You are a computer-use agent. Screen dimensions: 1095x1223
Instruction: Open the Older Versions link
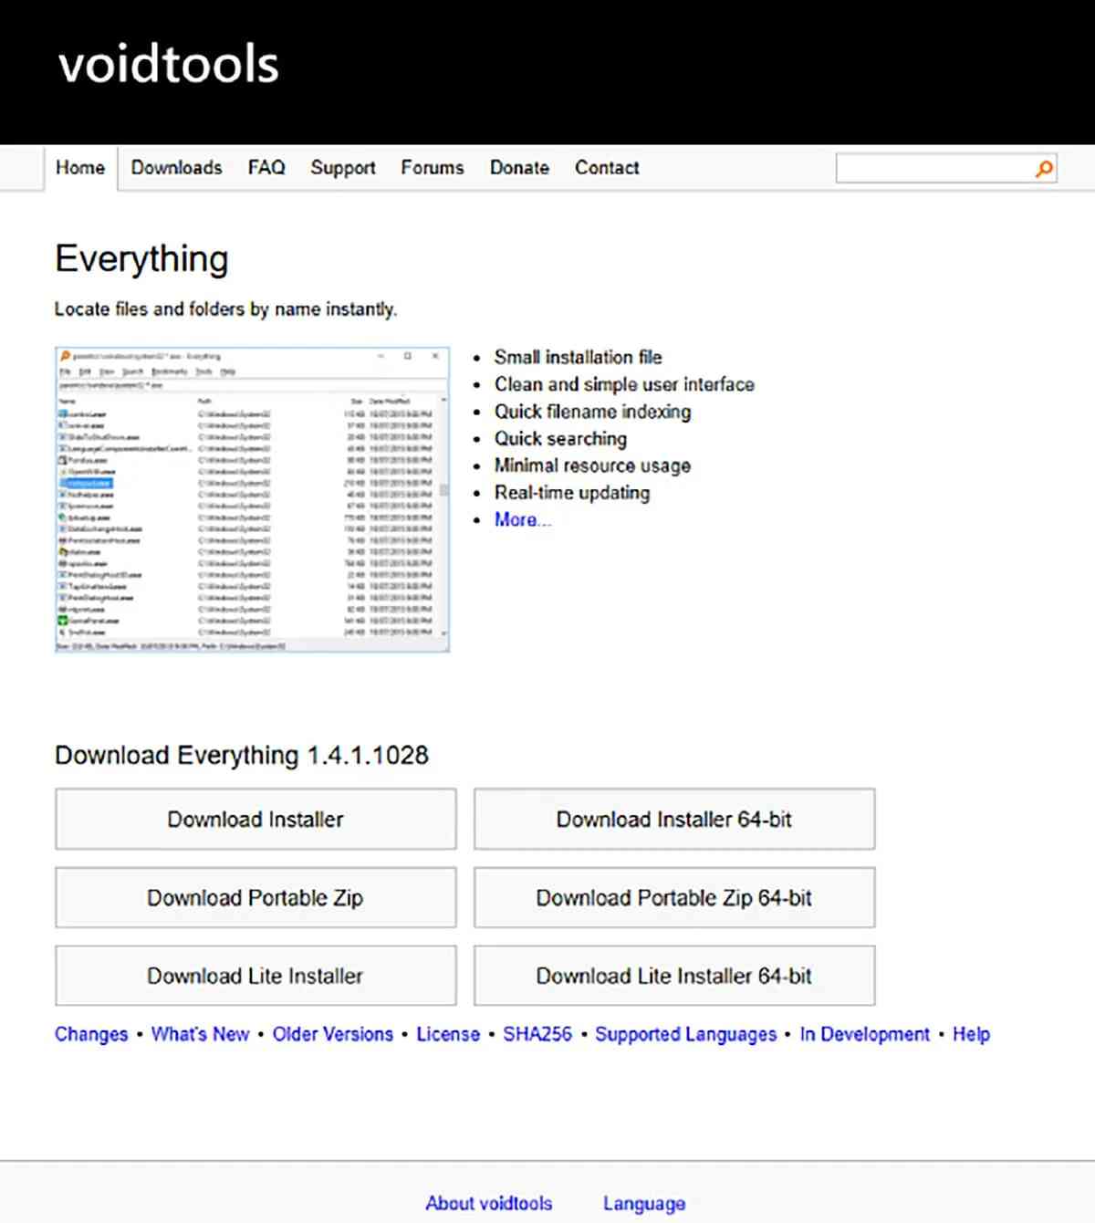pyautogui.click(x=332, y=1034)
